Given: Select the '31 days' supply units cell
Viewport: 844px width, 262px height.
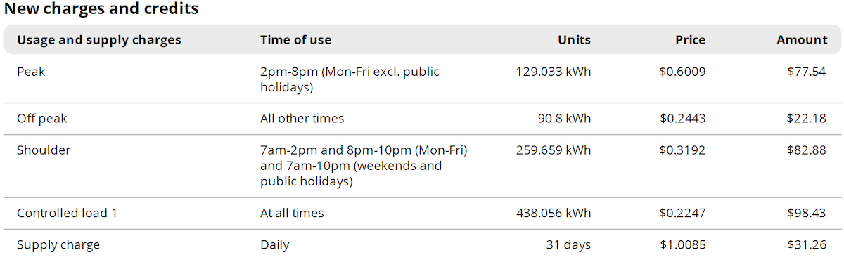Looking at the screenshot, I should pyautogui.click(x=568, y=245).
